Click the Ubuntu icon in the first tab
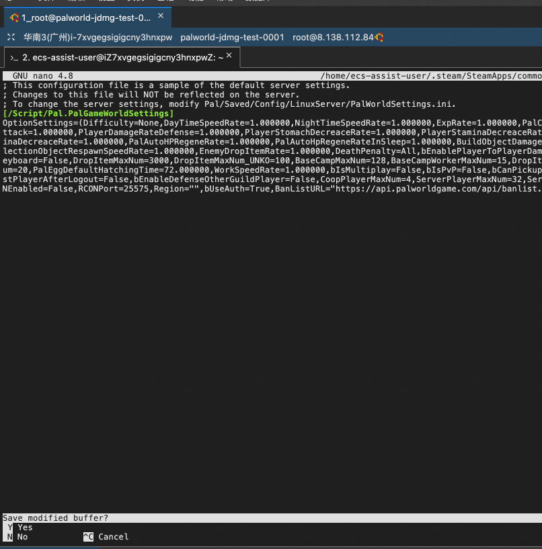Image resolution: width=542 pixels, height=549 pixels. pyautogui.click(x=14, y=17)
